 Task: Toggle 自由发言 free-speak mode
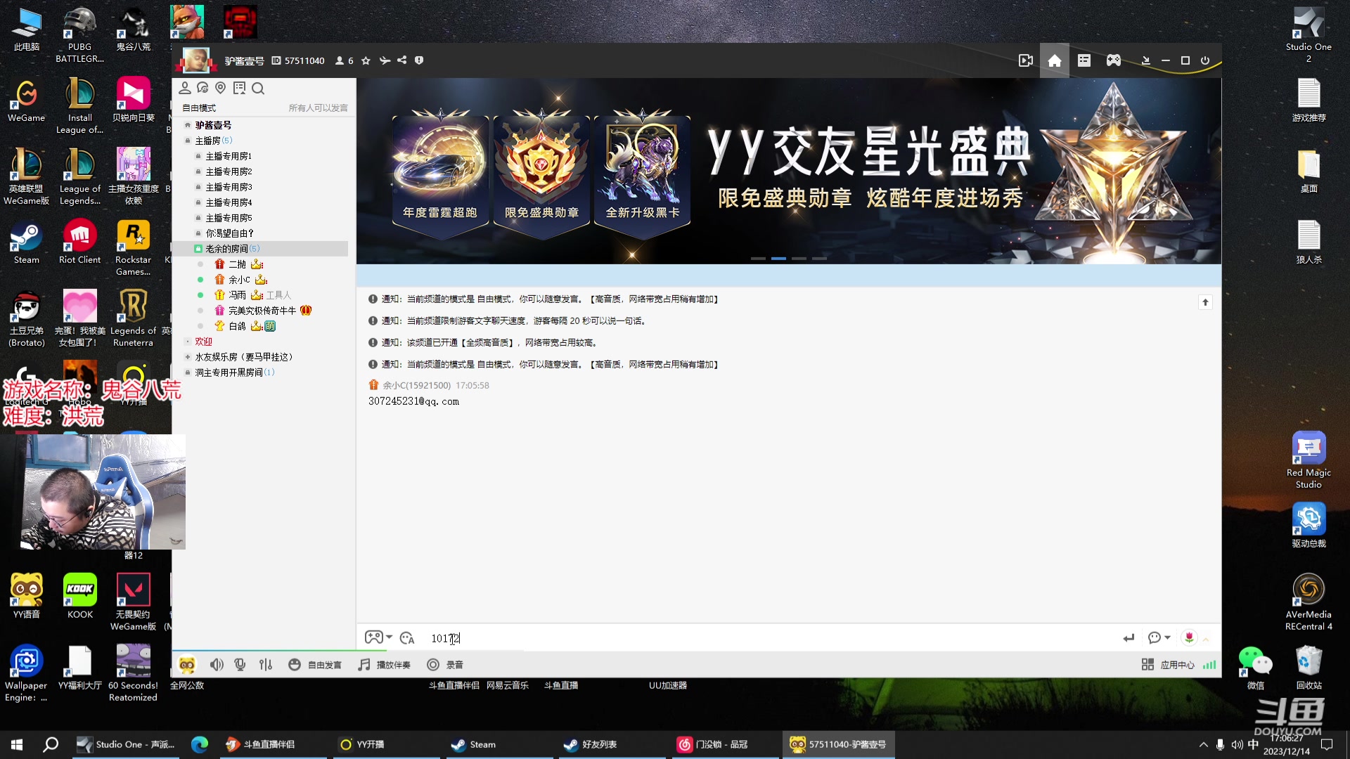(x=316, y=664)
